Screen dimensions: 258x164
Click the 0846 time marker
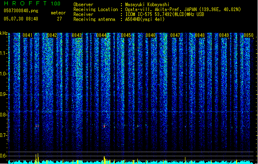[151, 35]
